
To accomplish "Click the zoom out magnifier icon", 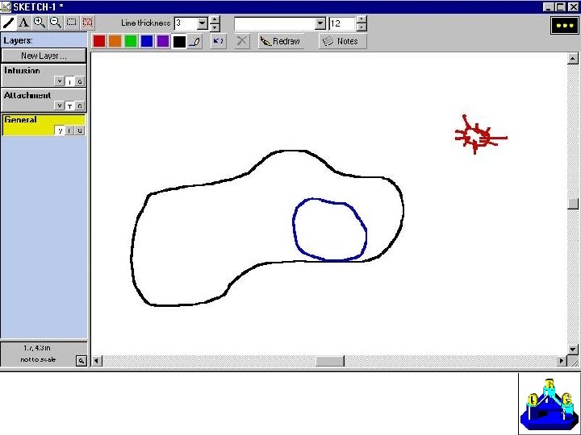I will point(55,23).
